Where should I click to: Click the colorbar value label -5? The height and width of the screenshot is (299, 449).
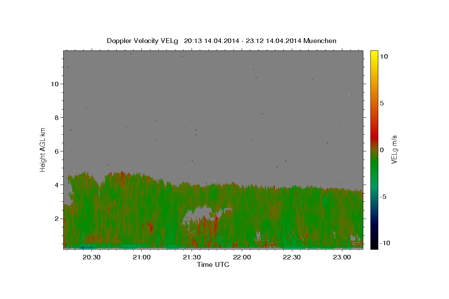coord(384,197)
